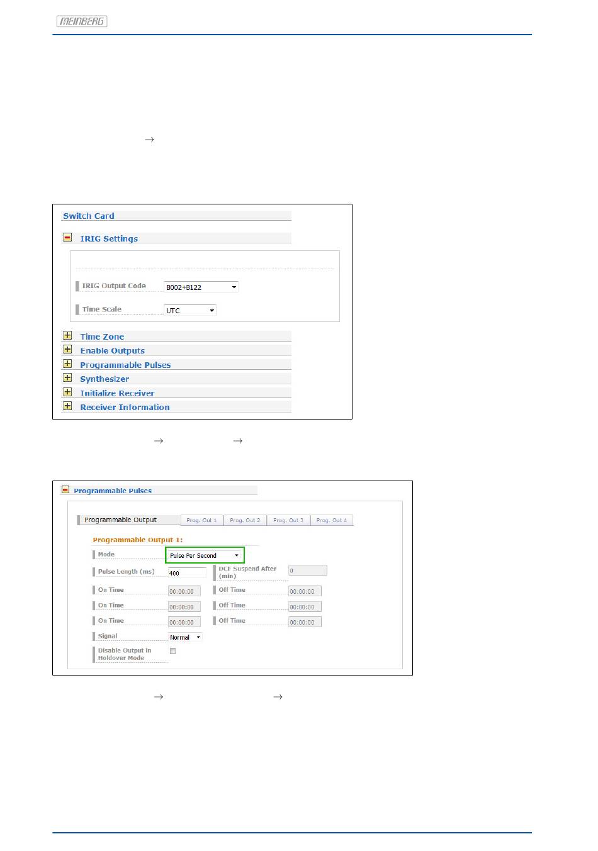Click the Pulse Length (ms) field
Image resolution: width=598 pixels, height=851 pixels.
187,573
